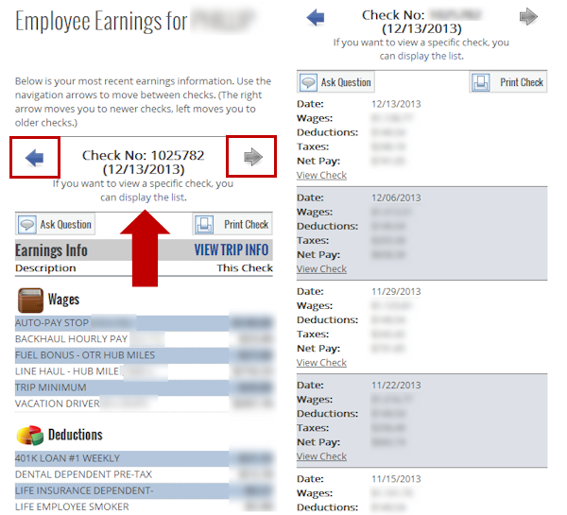Screen dimensions: 567x515
Task: Open View Check for 12/13/2013
Action: [321, 175]
